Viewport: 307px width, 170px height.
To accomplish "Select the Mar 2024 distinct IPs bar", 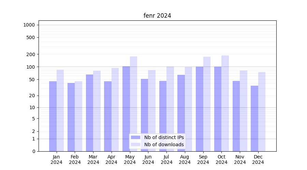I will 89,112.
